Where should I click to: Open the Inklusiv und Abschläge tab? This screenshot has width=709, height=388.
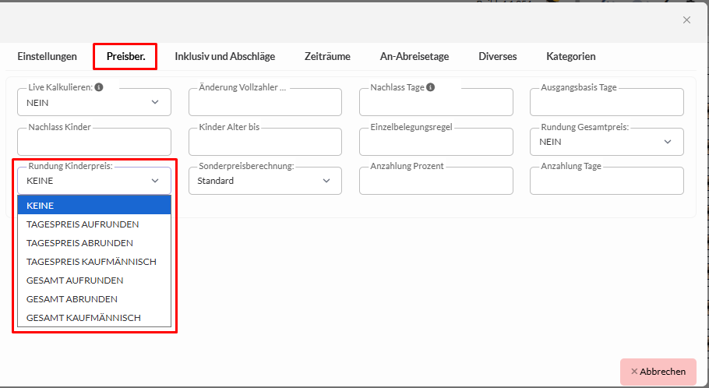tap(224, 56)
